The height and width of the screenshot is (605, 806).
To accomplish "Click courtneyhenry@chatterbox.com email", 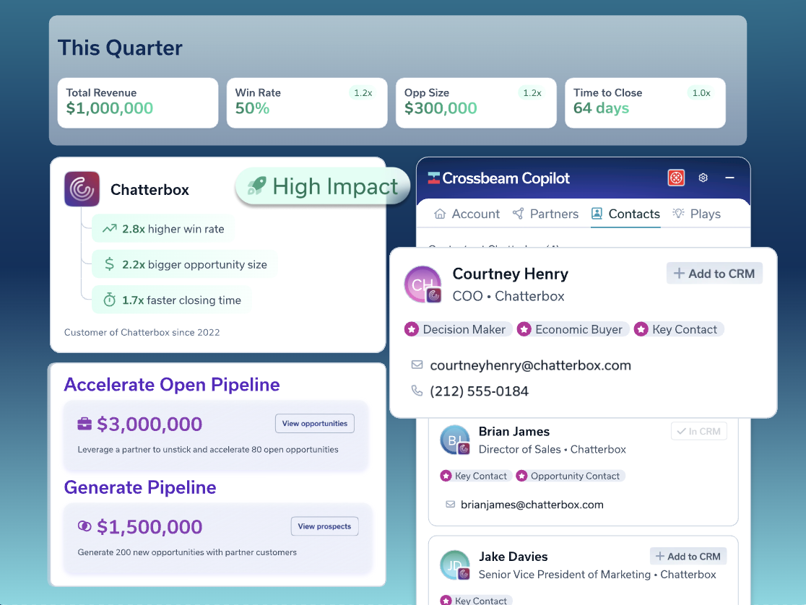I will coord(531,365).
